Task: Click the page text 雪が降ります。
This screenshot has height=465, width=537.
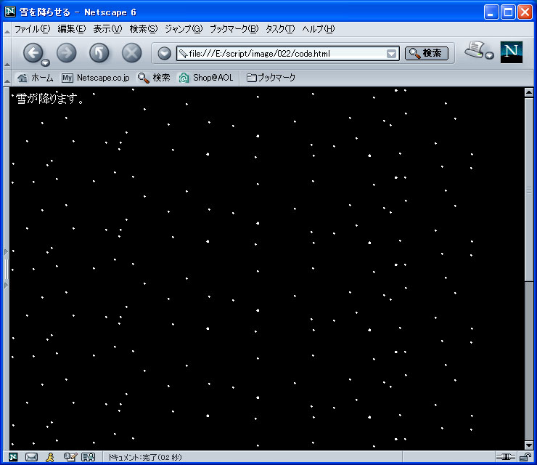Action: (x=49, y=99)
